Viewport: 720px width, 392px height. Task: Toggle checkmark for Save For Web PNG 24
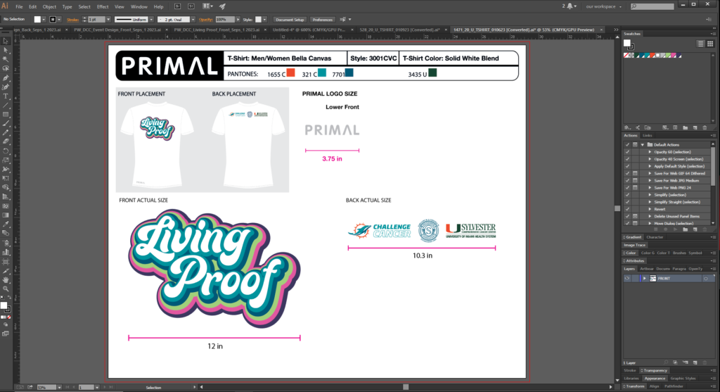627,187
